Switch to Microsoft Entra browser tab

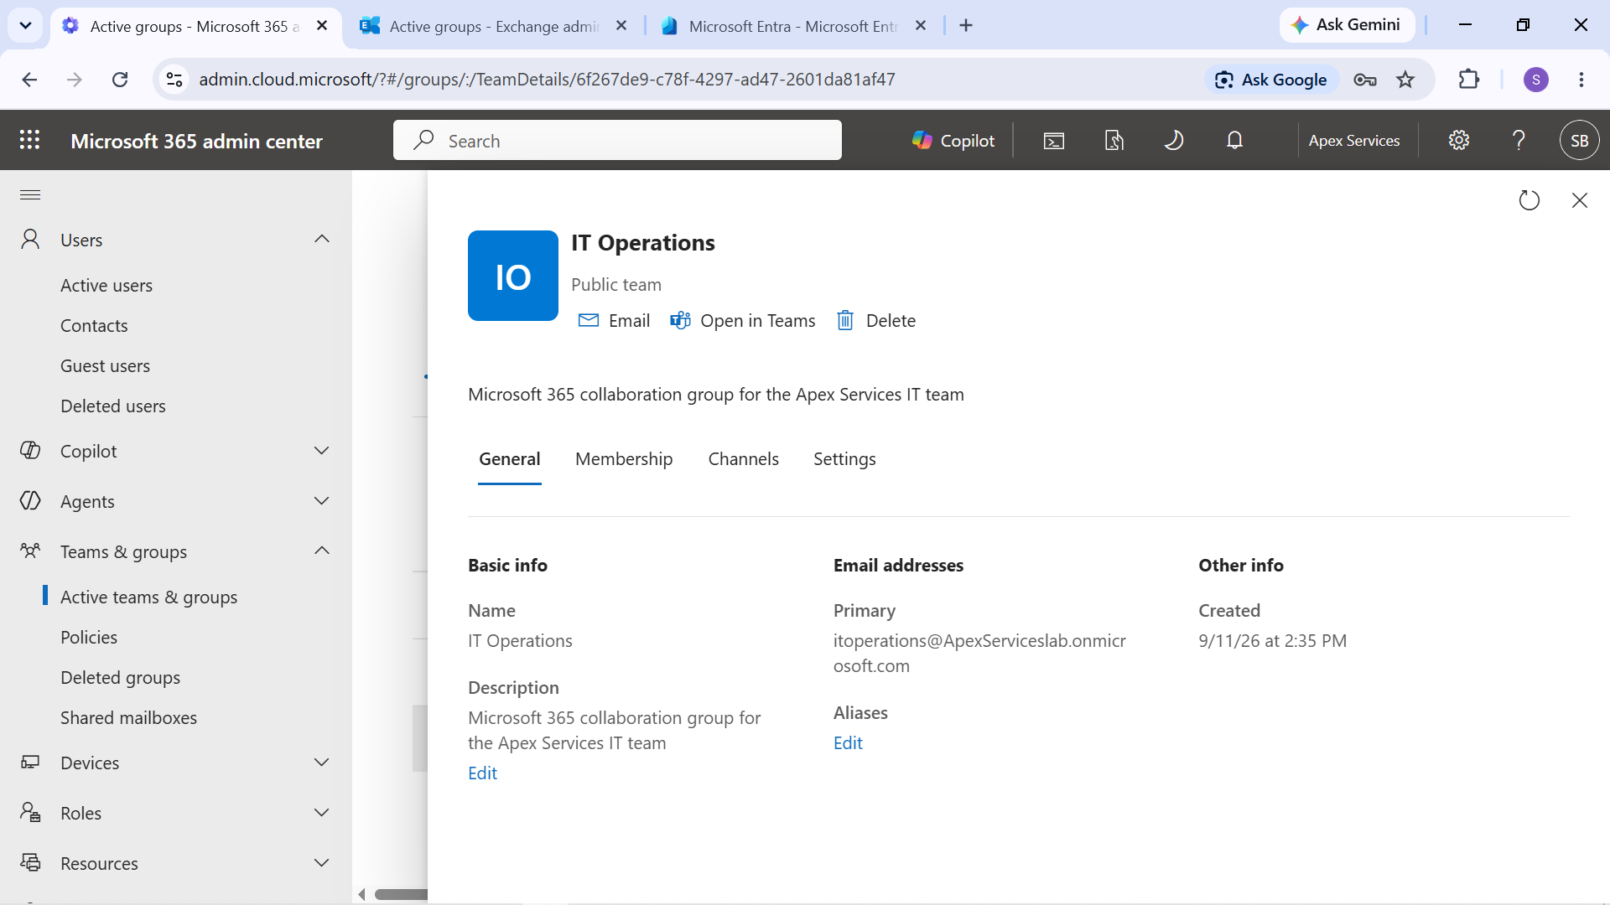[x=793, y=26]
